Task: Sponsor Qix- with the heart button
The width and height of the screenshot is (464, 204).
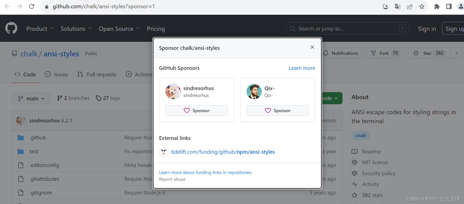Action: point(278,110)
